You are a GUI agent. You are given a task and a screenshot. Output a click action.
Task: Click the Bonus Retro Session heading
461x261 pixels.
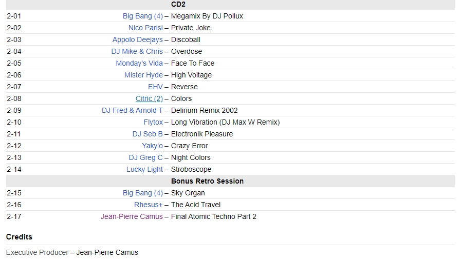pyautogui.click(x=207, y=181)
